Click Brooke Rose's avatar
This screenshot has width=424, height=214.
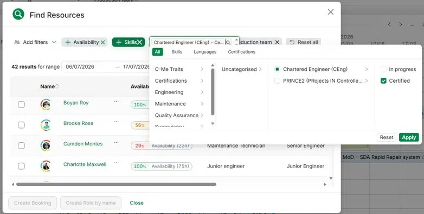[46, 125]
